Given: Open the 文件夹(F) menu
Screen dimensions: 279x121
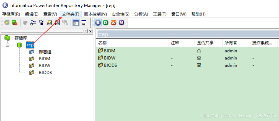Looking at the screenshot, I should (x=71, y=14).
